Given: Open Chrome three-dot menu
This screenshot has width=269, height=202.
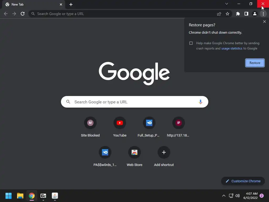Looking at the screenshot, I should click(263, 14).
